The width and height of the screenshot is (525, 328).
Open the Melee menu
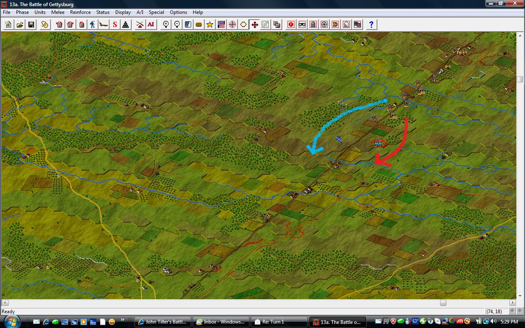58,12
